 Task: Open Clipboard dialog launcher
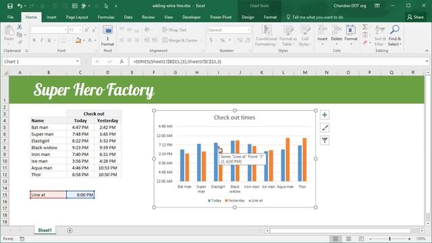tap(27, 51)
